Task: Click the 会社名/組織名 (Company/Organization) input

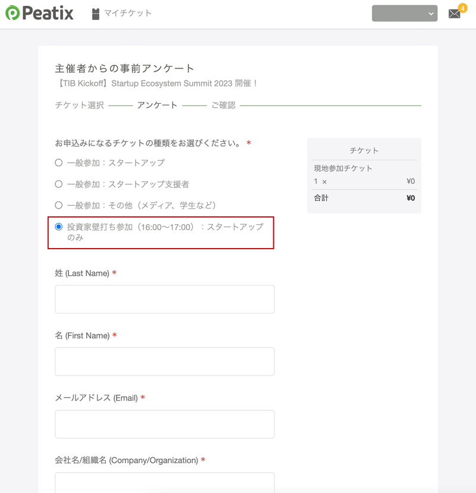Action: 164,482
